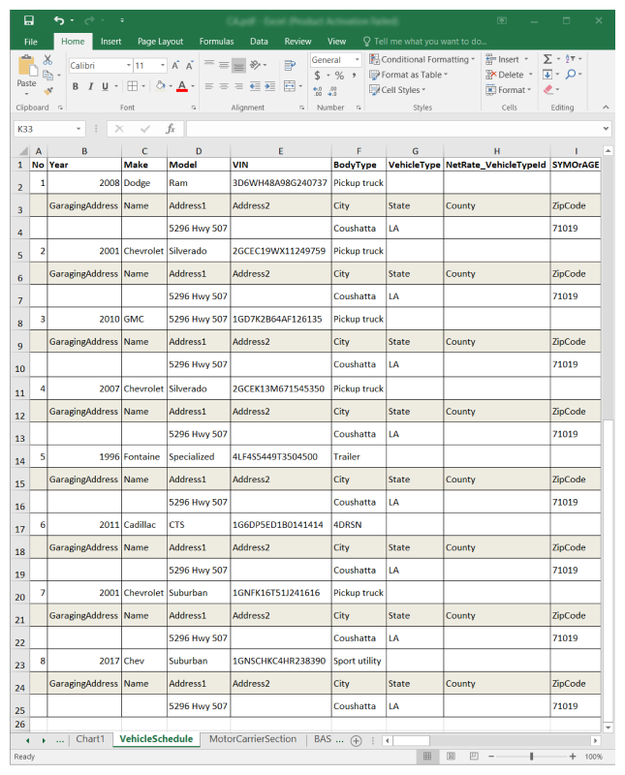
Task: Select the Format Painter brush
Action: click(x=47, y=90)
